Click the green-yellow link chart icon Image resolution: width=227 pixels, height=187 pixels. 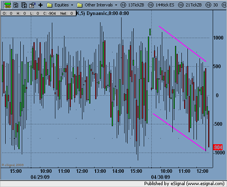click(8, 5)
